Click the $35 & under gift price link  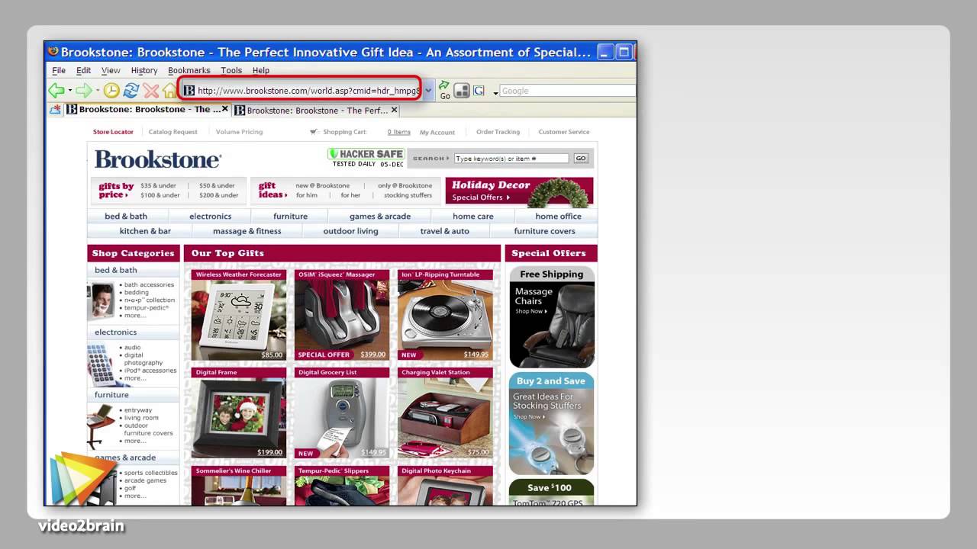(158, 185)
